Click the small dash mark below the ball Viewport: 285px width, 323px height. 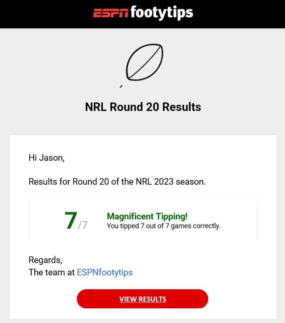(121, 86)
